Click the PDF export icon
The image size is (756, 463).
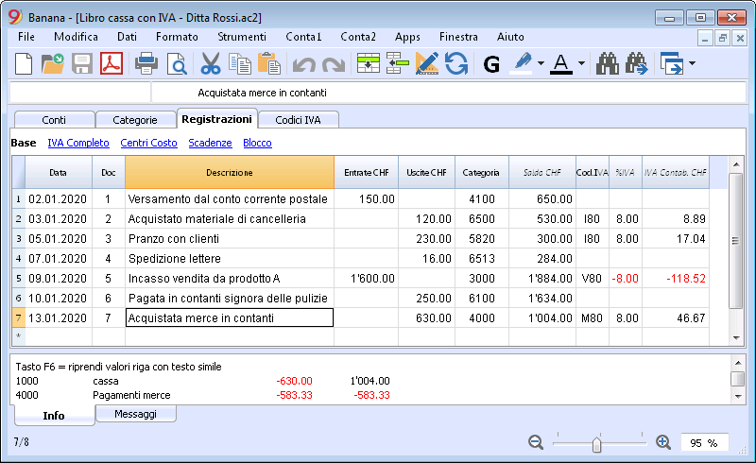tap(112, 63)
